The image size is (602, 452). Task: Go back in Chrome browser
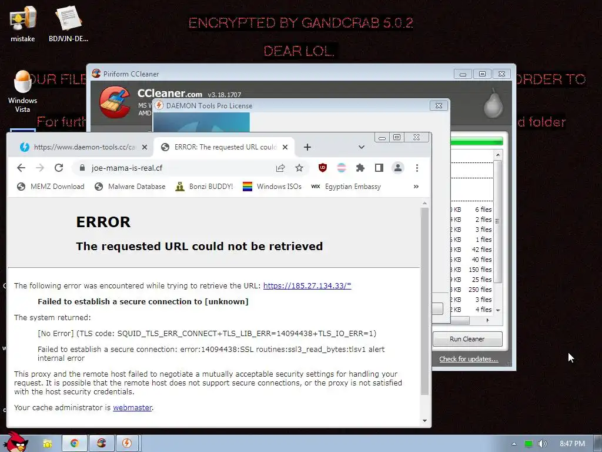pos(21,168)
